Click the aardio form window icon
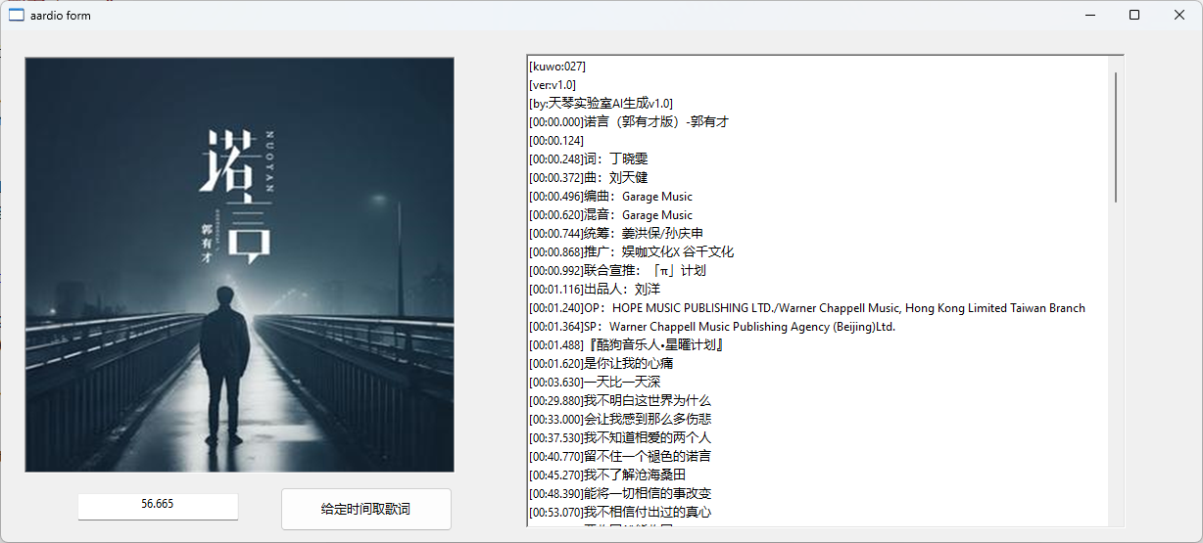 16,15
